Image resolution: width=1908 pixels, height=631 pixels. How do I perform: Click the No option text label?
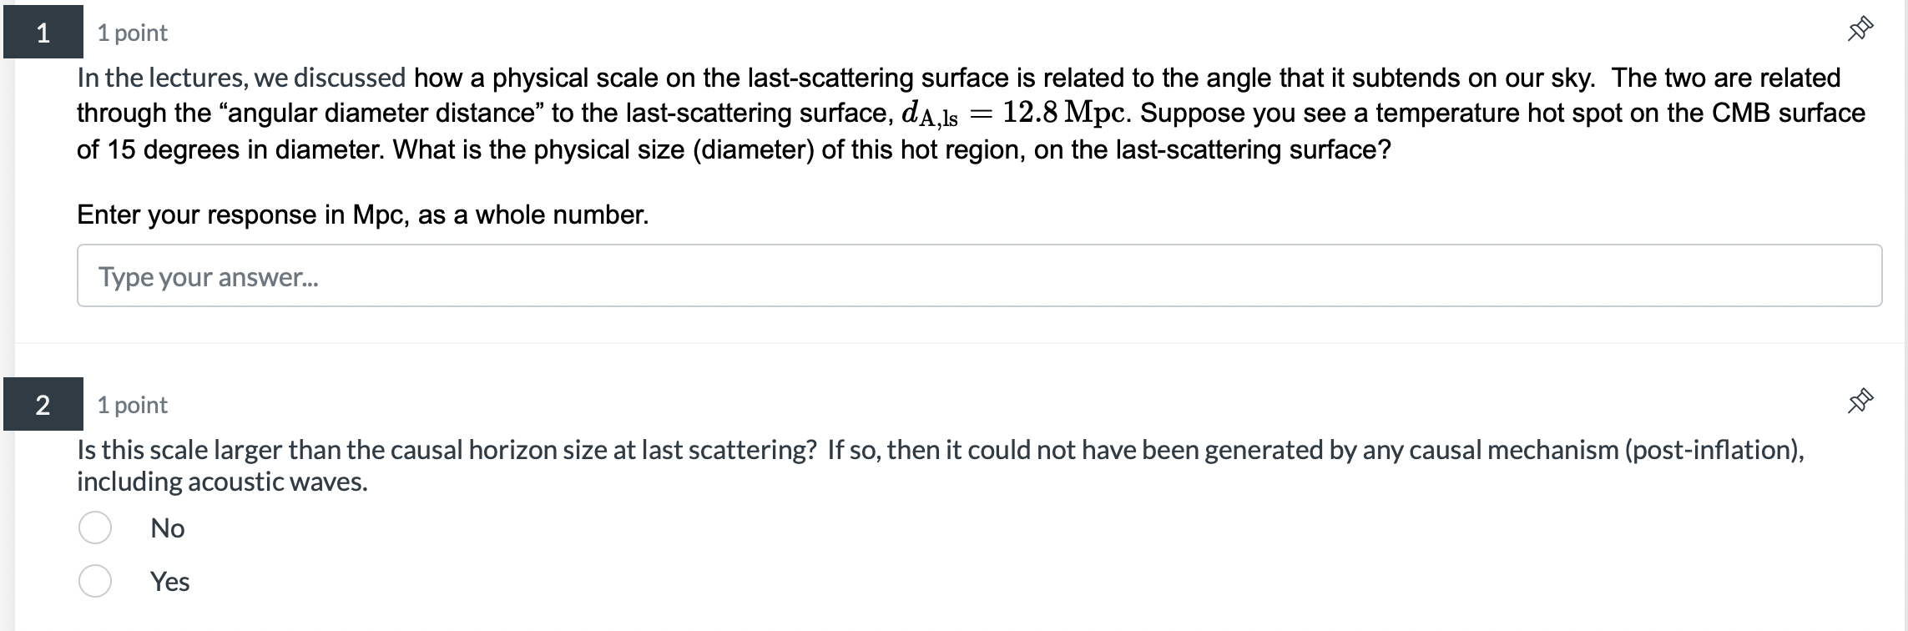point(167,527)
